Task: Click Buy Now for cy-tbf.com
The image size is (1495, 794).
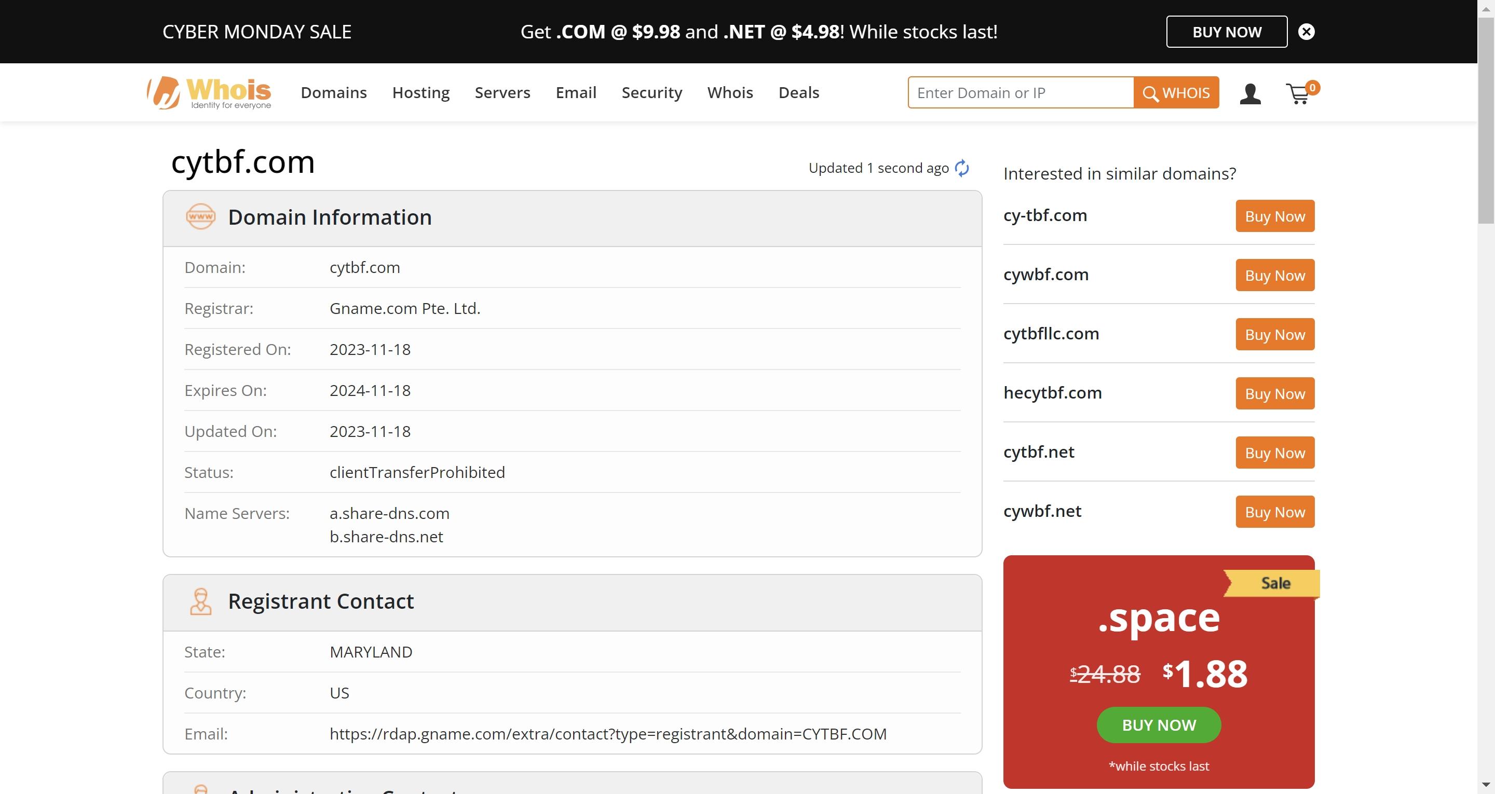Action: coord(1274,215)
